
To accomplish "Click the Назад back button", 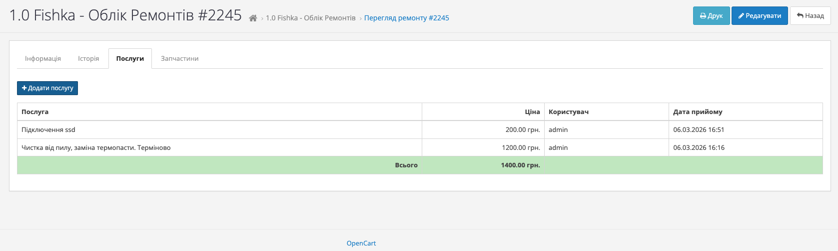I will (810, 15).
